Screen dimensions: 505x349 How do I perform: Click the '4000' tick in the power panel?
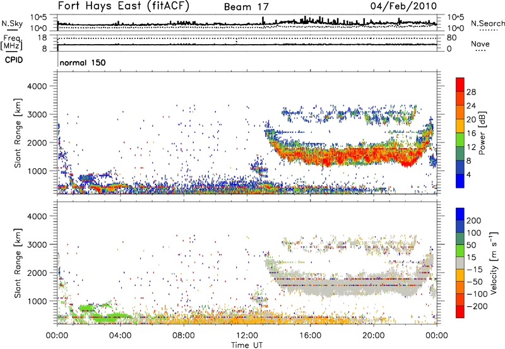tap(37, 86)
